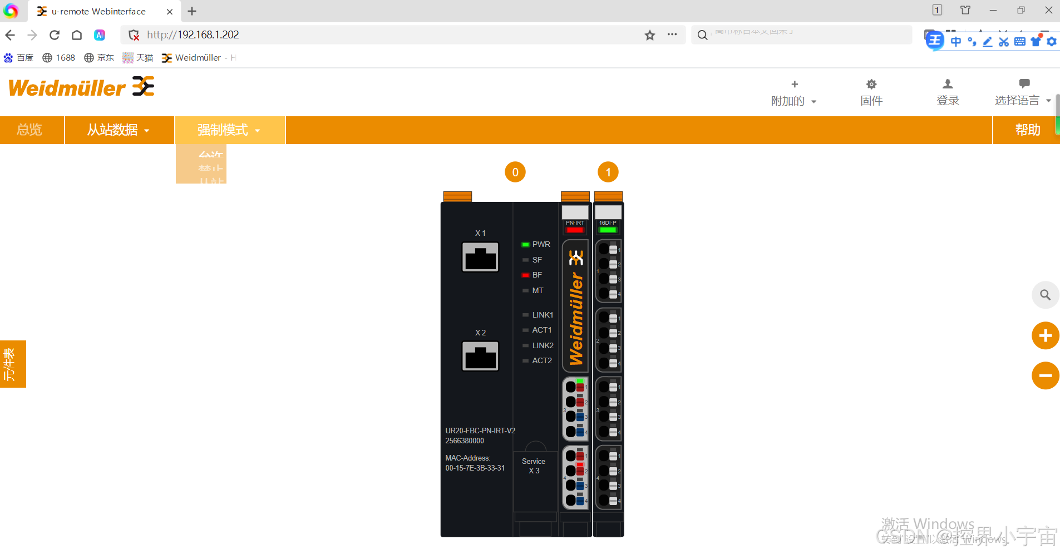Image resolution: width=1060 pixels, height=554 pixels.
Task: Click the BF status LED
Action: click(x=525, y=275)
